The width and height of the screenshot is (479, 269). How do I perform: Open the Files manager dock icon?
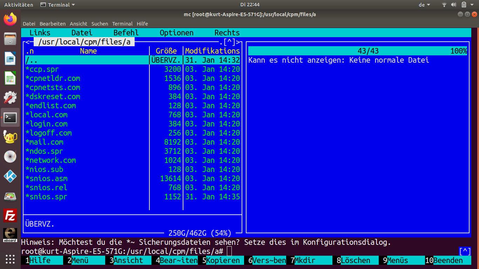10,39
